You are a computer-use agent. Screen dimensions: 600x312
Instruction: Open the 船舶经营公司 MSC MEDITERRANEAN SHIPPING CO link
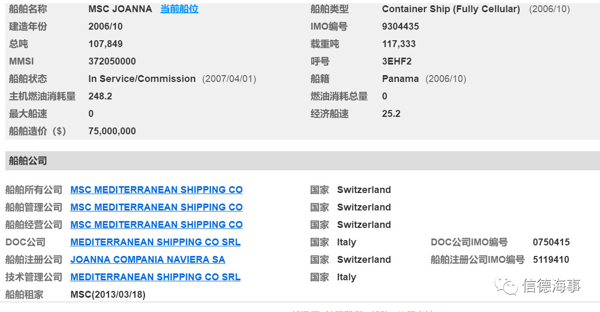pos(157,224)
